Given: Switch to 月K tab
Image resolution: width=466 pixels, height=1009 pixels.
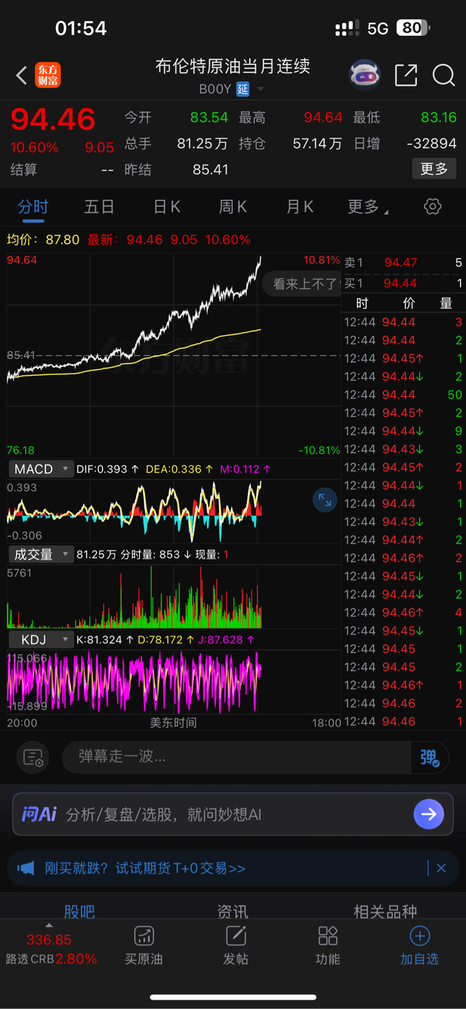Looking at the screenshot, I should tap(300, 207).
